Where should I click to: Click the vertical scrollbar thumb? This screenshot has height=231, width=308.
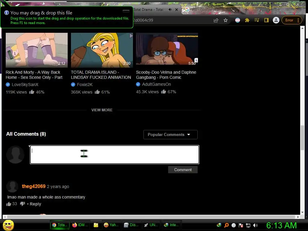302,138
